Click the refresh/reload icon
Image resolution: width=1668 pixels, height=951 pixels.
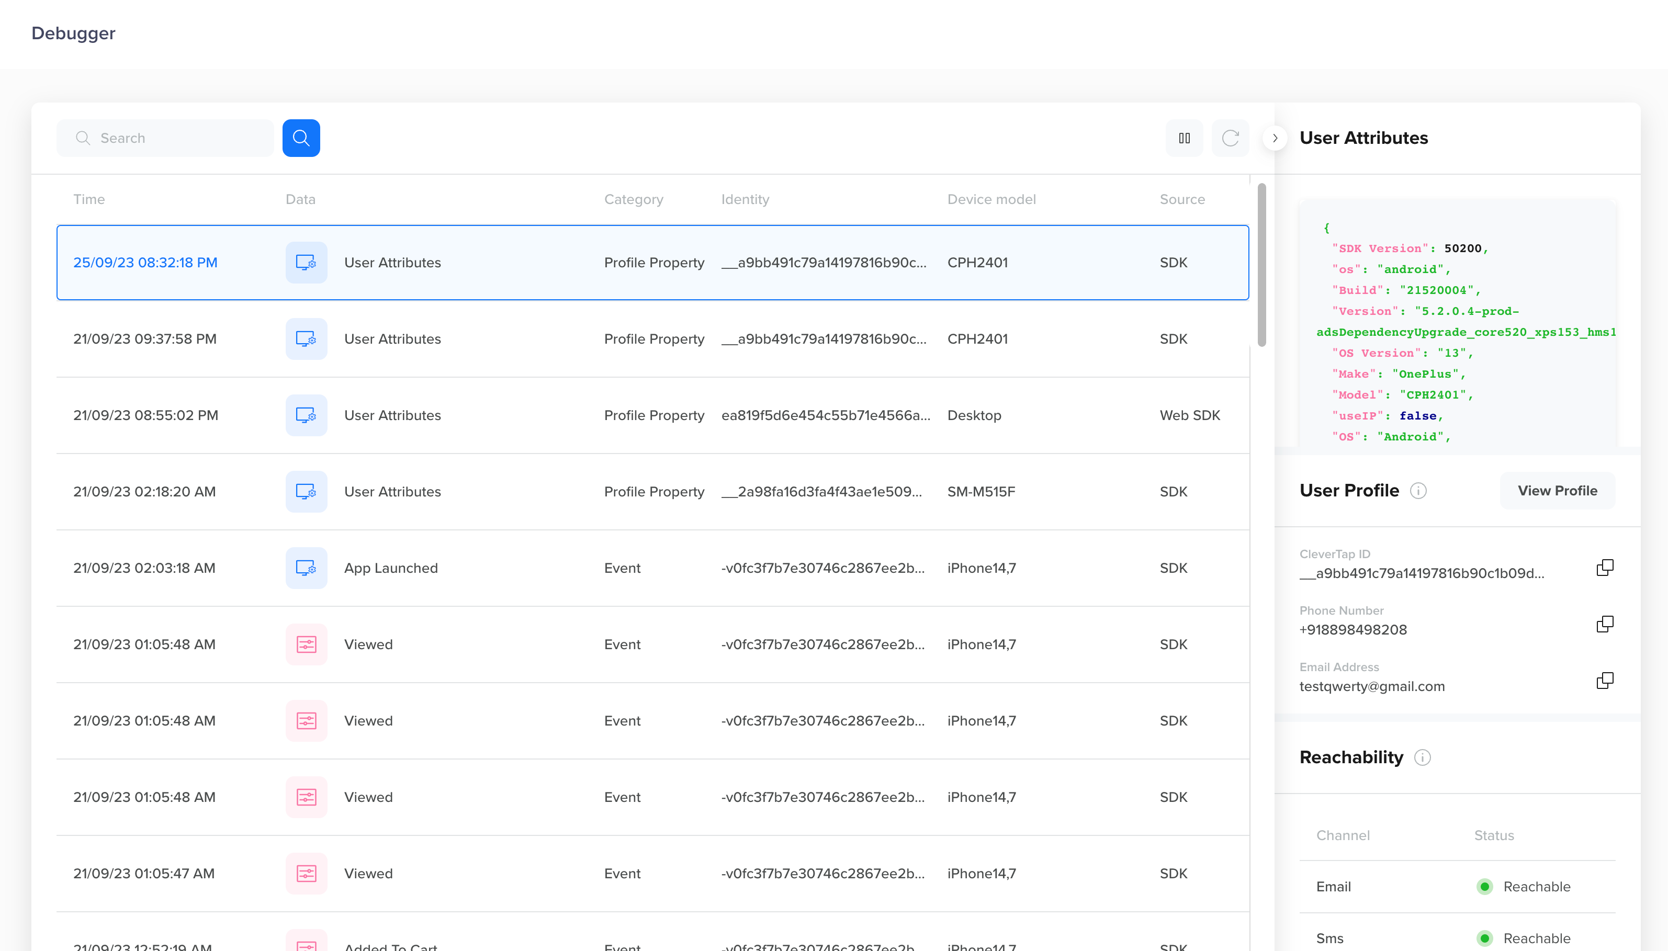[1231, 137]
